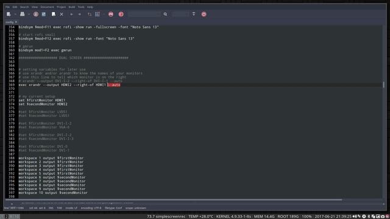390x219 pixels.
Task: Click the 'MEM 14.4G' bar indicator
Action: point(264,217)
